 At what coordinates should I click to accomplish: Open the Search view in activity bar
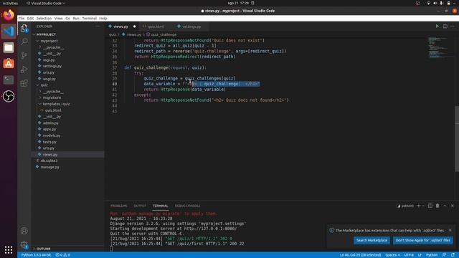(x=24, y=42)
